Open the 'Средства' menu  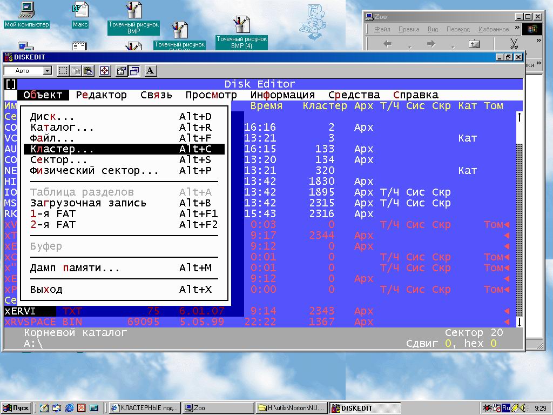pos(354,95)
